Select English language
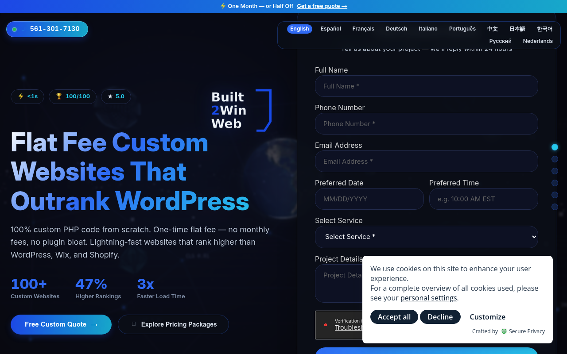Viewport: 567px width, 354px height. pyautogui.click(x=299, y=29)
